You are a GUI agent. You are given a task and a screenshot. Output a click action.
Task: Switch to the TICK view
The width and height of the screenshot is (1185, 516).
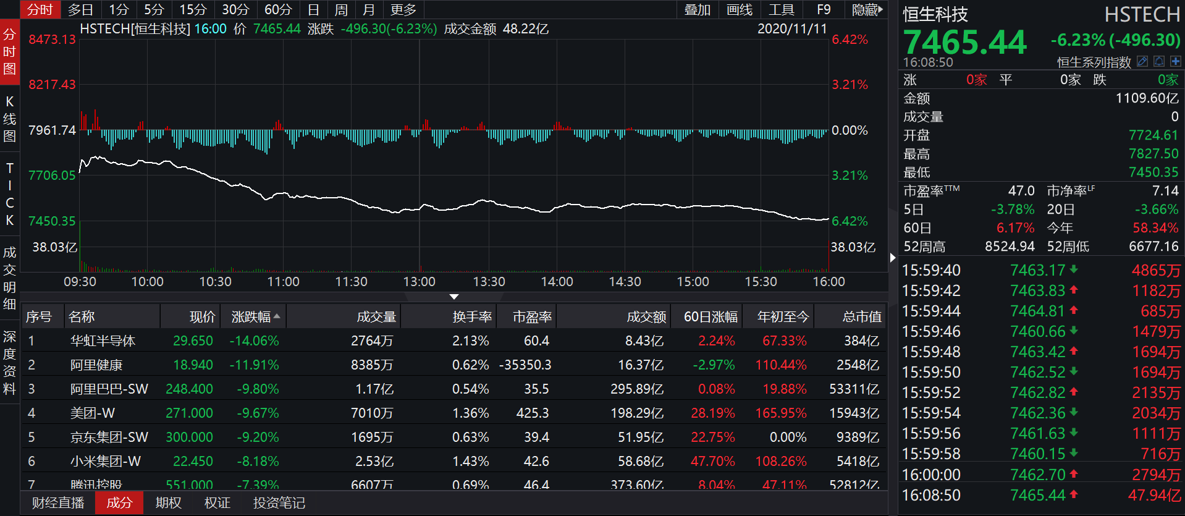(x=9, y=194)
